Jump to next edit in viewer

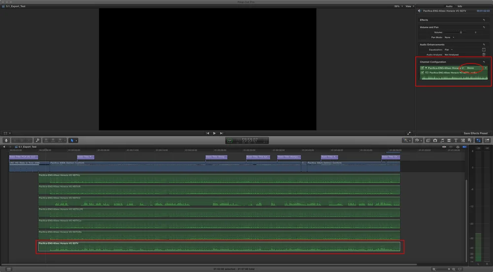tap(221, 133)
